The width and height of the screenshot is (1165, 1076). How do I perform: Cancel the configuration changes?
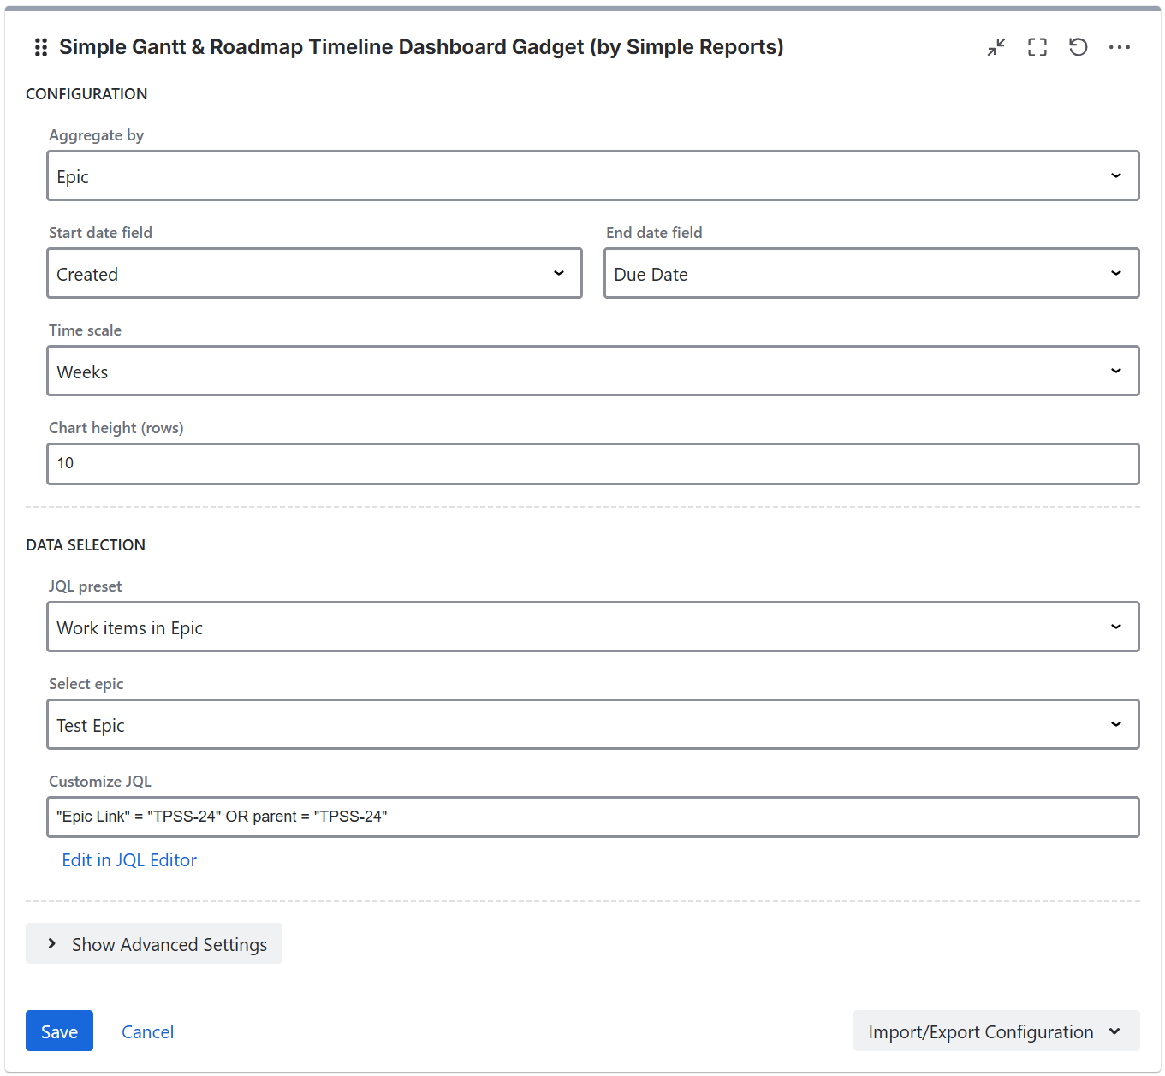147,1032
